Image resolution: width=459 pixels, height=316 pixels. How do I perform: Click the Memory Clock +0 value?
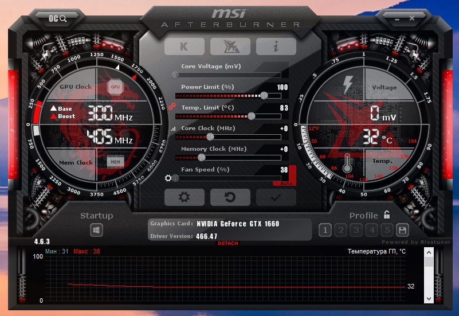point(284,149)
